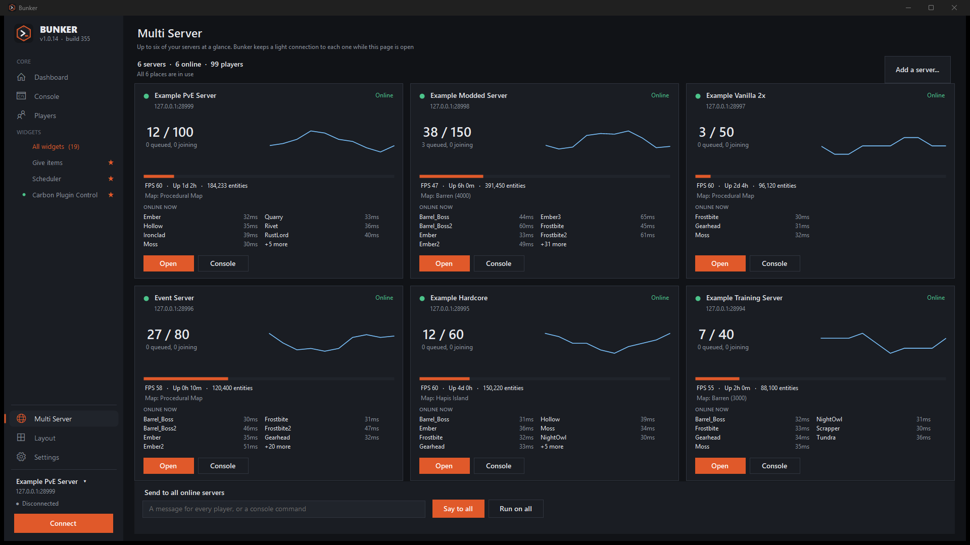Image resolution: width=970 pixels, height=545 pixels.
Task: Click player history graph on Example Hardcore
Action: click(607, 343)
